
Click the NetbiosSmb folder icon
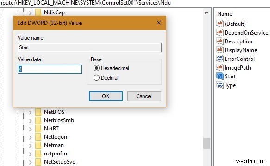coord(38,120)
